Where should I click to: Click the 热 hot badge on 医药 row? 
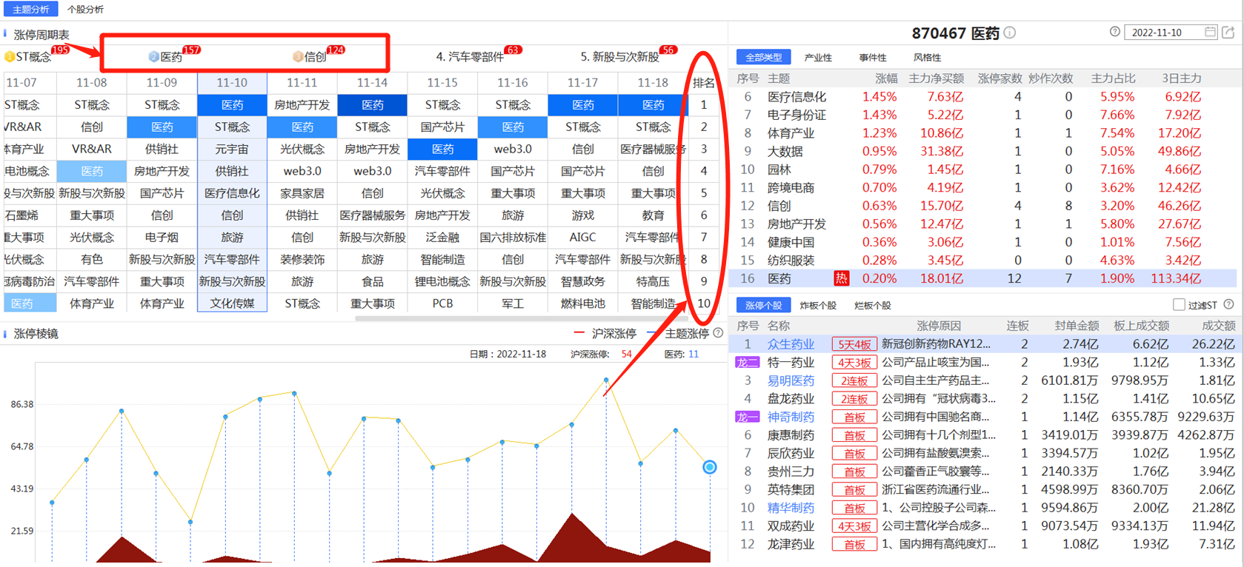[842, 278]
